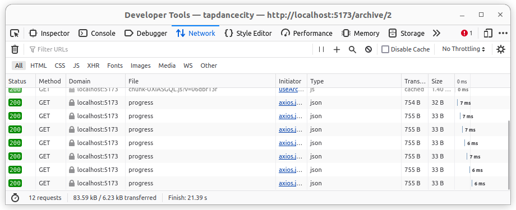This screenshot has width=516, height=210.
Task: Click the plus new request icon
Action: 337,49
